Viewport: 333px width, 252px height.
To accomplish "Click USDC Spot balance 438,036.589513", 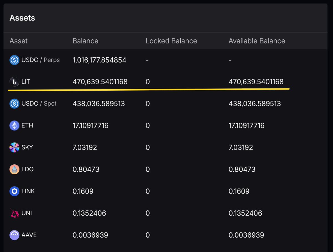I will [99, 104].
